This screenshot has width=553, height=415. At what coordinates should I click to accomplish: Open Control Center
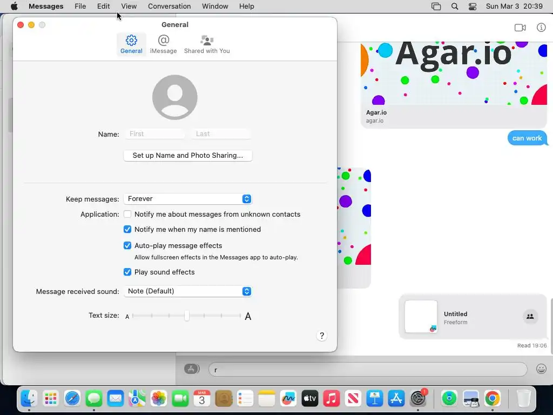[473, 6]
